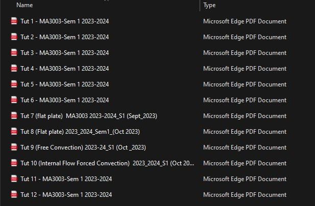This screenshot has height=206, width=315.
Task: Click Type text of Tut 1 row
Action: (x=245, y=21)
